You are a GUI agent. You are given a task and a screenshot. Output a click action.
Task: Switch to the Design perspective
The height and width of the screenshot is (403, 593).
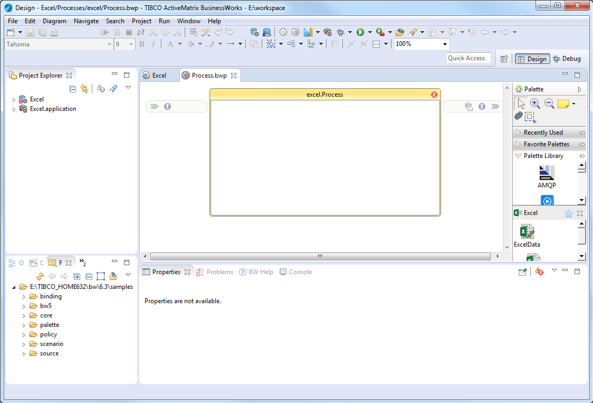(x=532, y=59)
